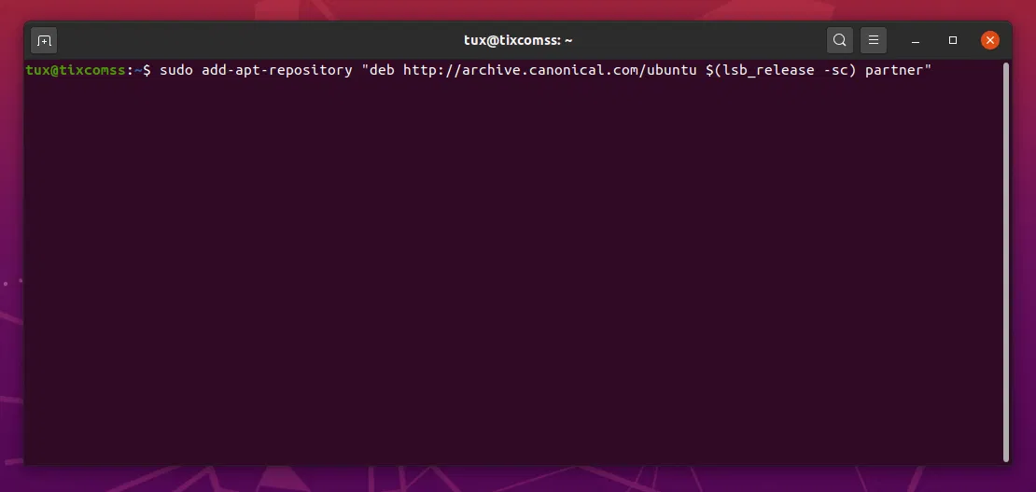Screen dimensions: 1036x492
Task: Minimize the terminal window
Action: pos(917,40)
